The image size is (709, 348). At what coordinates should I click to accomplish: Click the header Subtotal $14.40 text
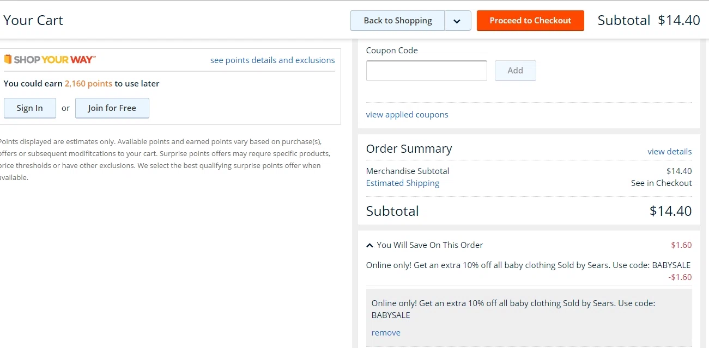pos(649,21)
